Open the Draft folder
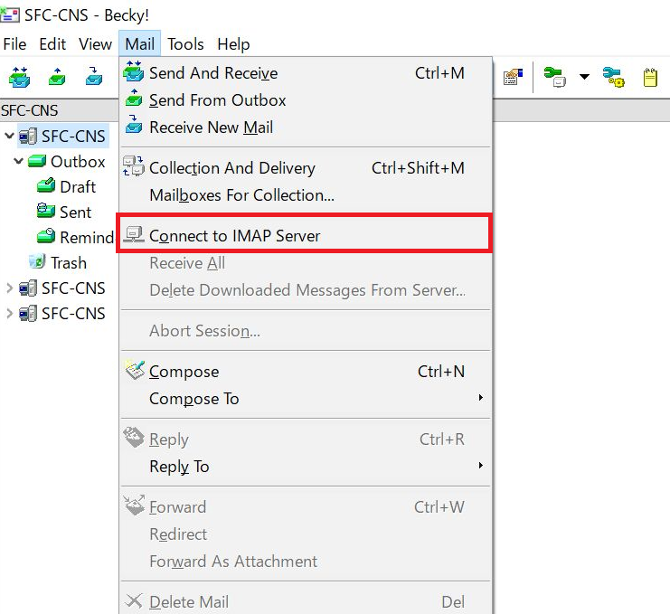This screenshot has width=670, height=614. [x=77, y=187]
